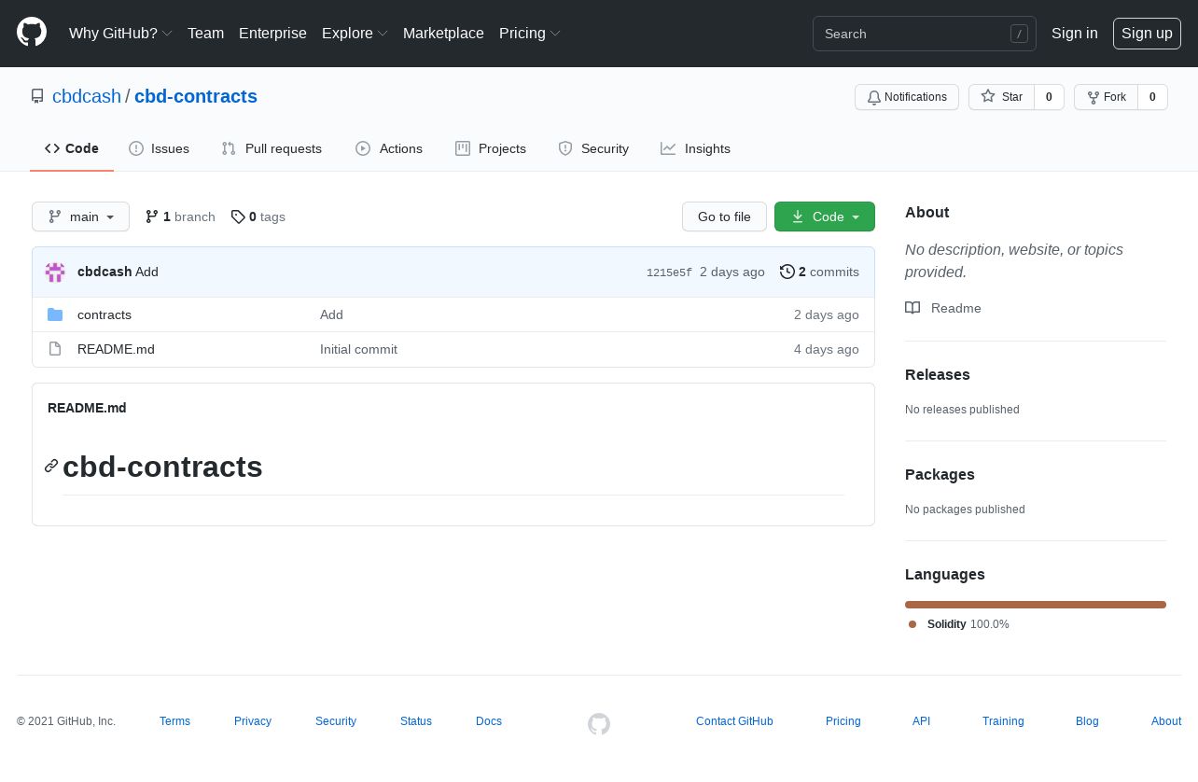Click the cbdcash avatar in commit row

click(x=55, y=272)
